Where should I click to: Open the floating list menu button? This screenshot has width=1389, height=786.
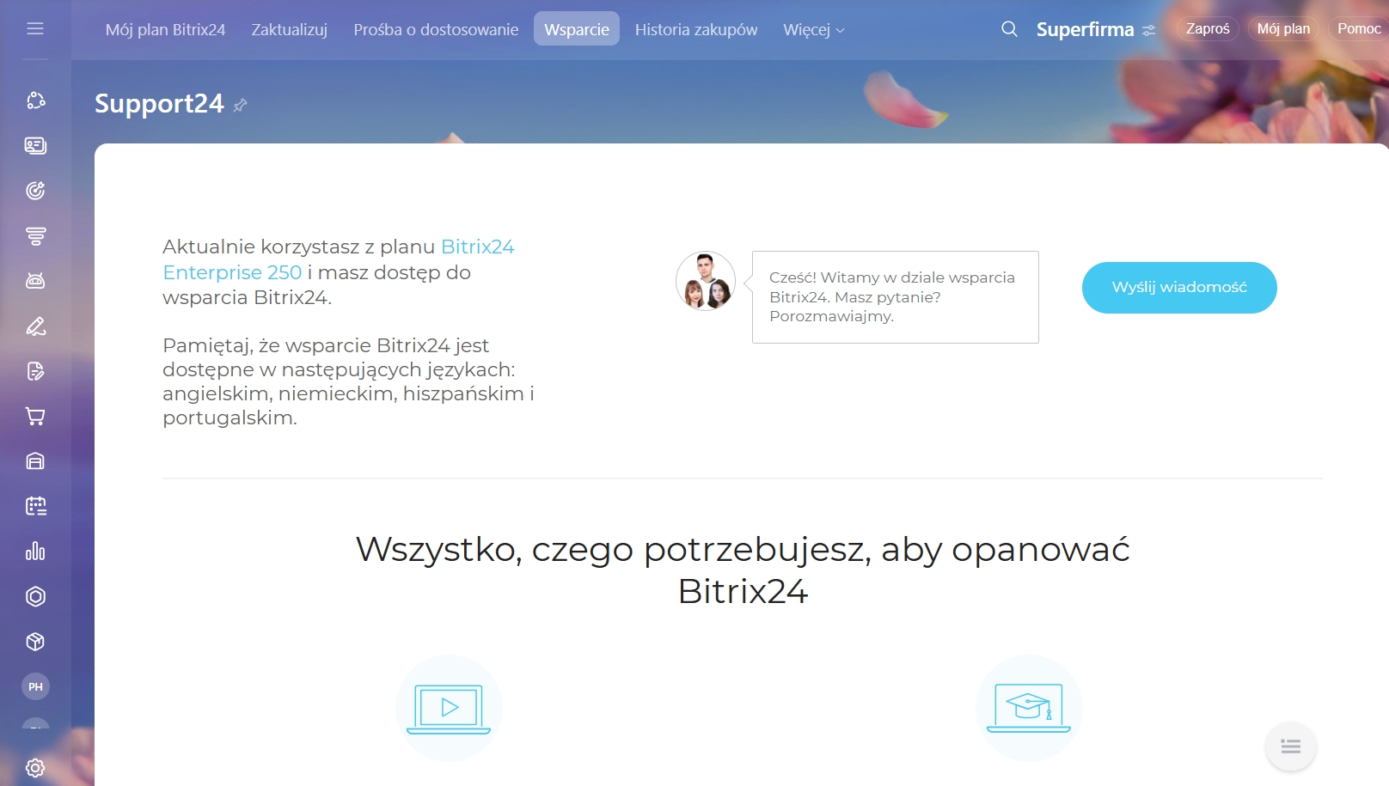click(x=1290, y=746)
